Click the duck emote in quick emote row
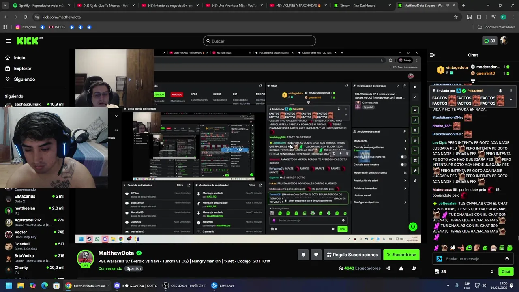Viewport: 519px width, 292px height. (453, 248)
